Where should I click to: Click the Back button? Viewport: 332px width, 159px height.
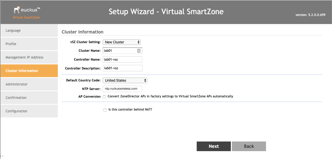pyautogui.click(x=249, y=146)
